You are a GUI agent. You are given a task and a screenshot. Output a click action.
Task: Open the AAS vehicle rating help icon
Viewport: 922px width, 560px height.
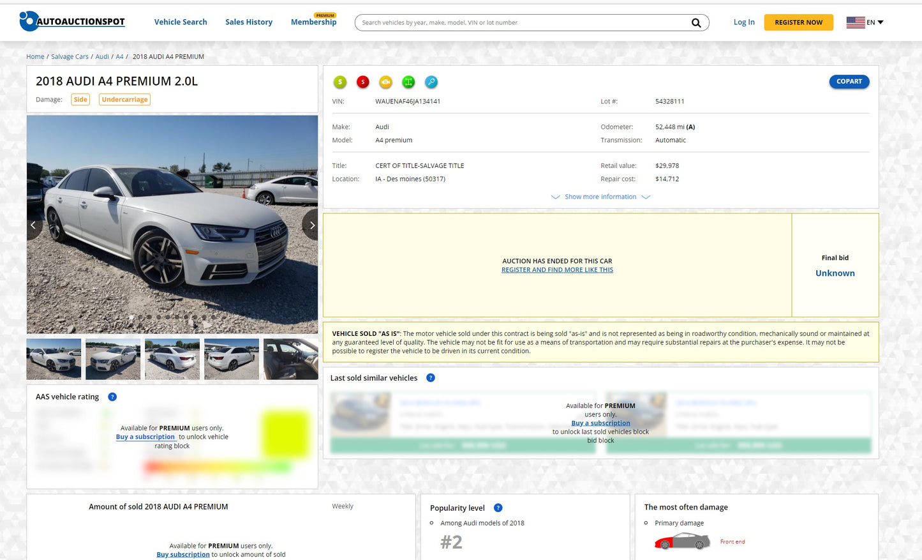pos(112,397)
